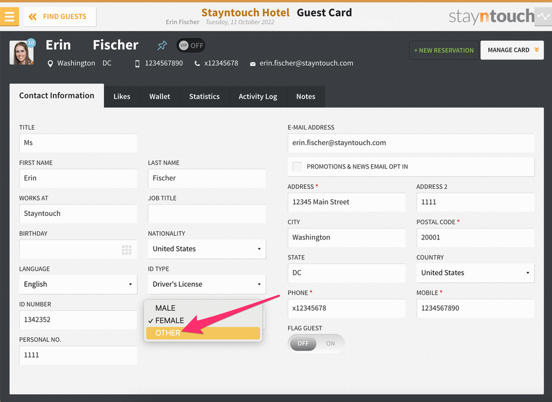Choose OTHER from gender list

203,333
